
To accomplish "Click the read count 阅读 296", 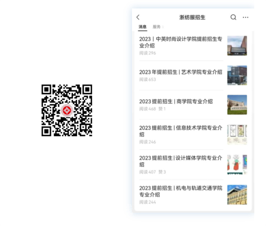I will (147, 53).
